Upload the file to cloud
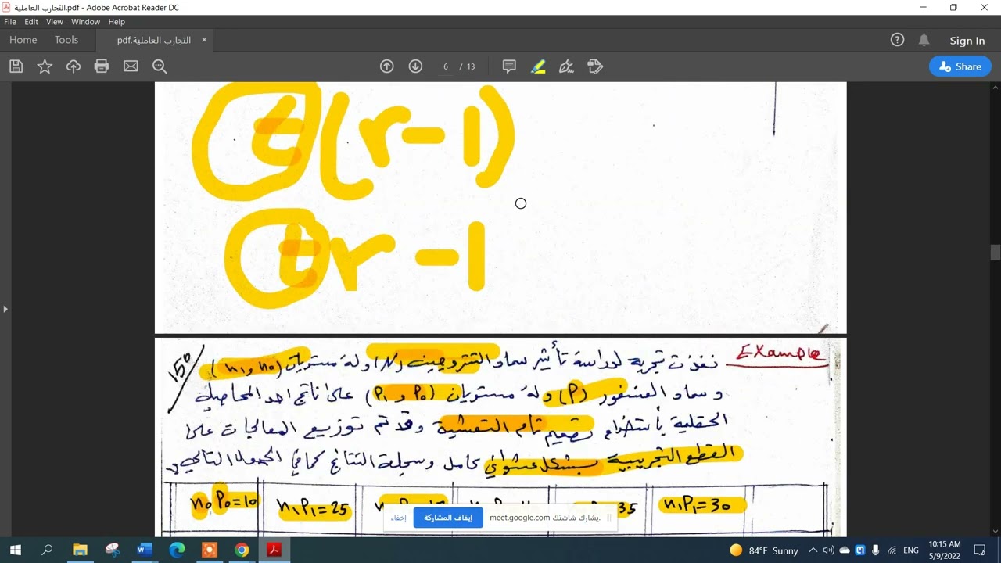Image resolution: width=1001 pixels, height=563 pixels. (x=74, y=66)
